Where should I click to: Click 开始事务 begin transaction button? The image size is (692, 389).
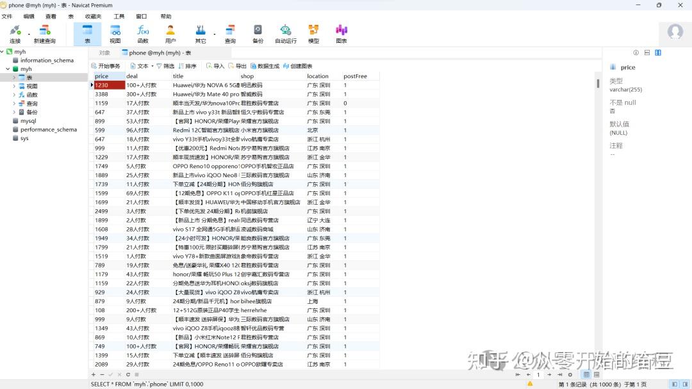pyautogui.click(x=106, y=66)
